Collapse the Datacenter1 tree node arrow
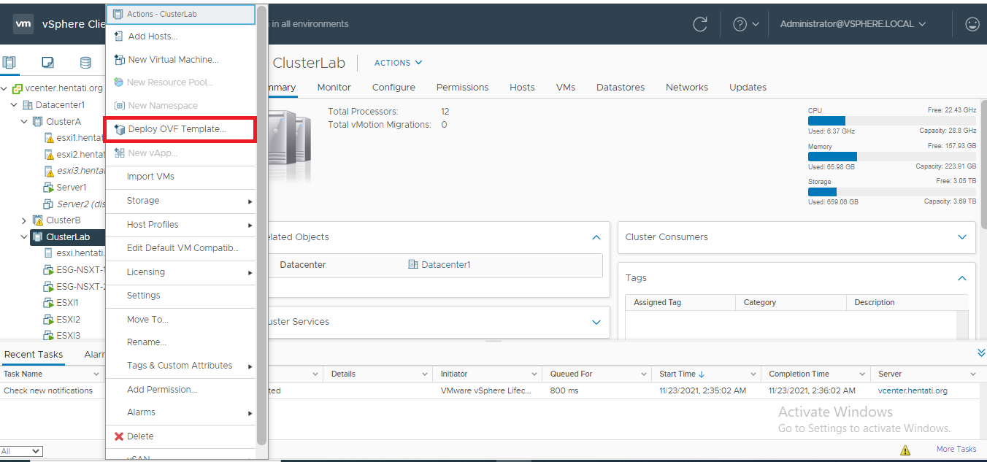The image size is (987, 462). 14,105
